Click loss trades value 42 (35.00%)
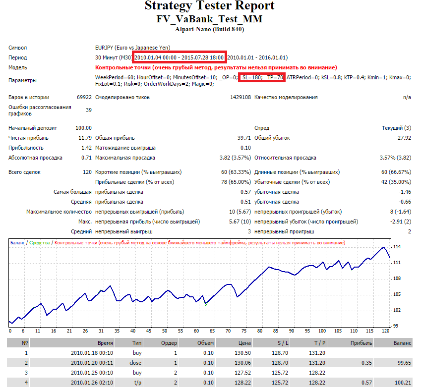421x389 pixels. point(396,182)
